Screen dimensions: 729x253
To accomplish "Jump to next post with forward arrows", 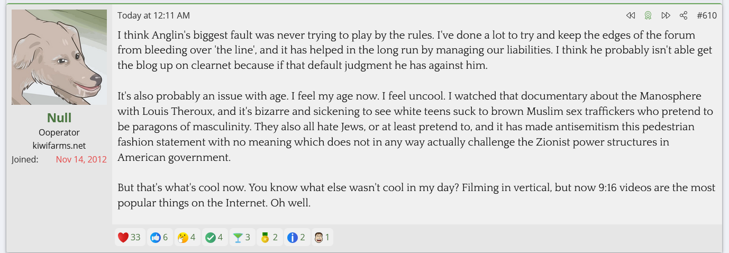I will click(x=666, y=16).
